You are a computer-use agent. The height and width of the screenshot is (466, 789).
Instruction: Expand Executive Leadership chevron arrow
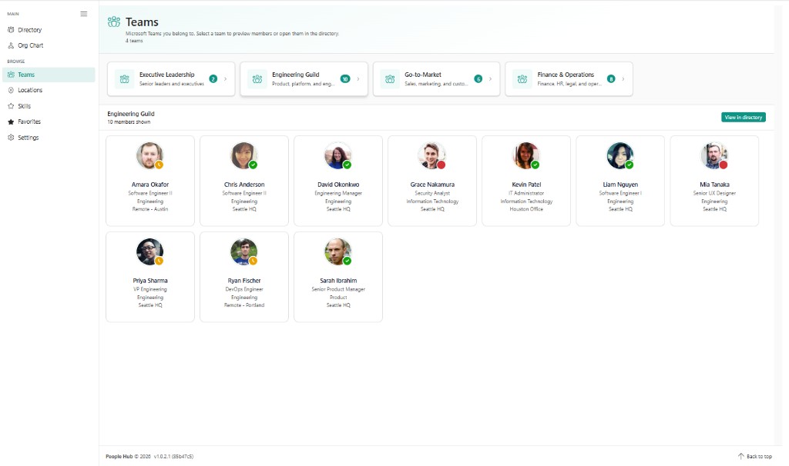pyautogui.click(x=226, y=79)
